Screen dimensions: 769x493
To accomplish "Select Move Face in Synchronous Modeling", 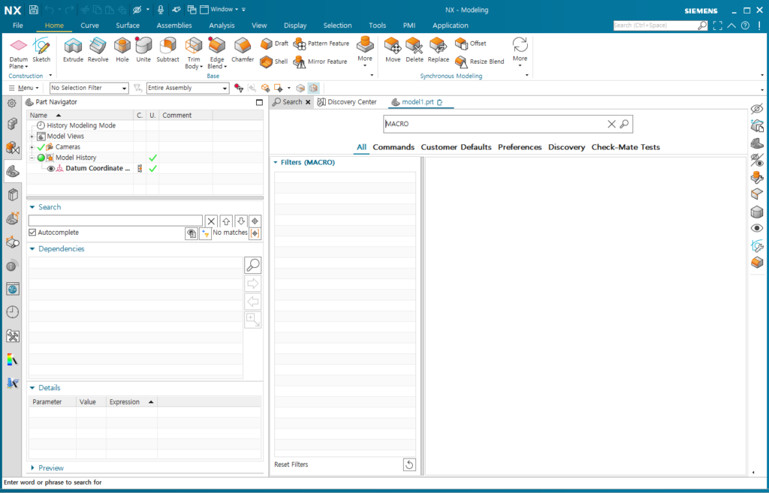I will pyautogui.click(x=393, y=50).
